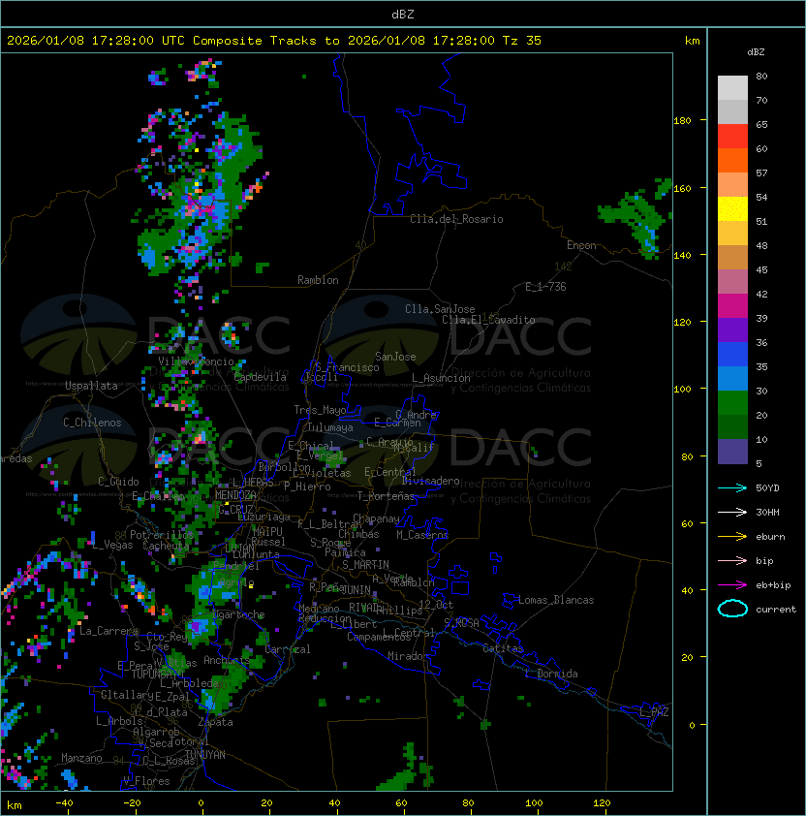This screenshot has width=806, height=816.
Task: Click the magenta eb+bip arrow legend symbol
Action: click(732, 585)
